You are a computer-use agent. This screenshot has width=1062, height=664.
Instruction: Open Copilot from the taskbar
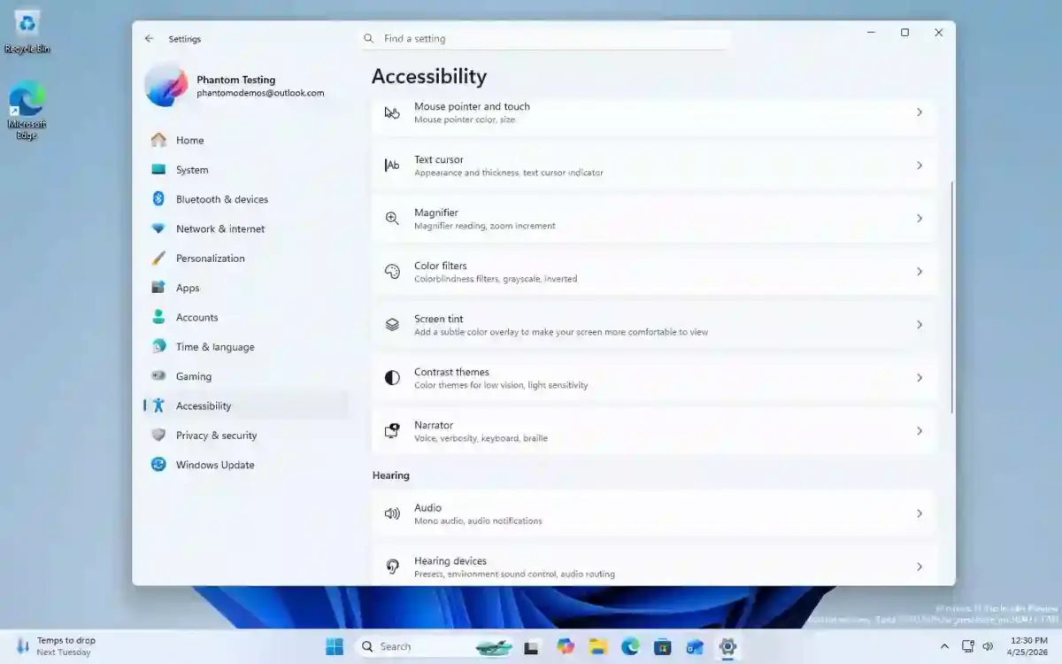point(565,646)
